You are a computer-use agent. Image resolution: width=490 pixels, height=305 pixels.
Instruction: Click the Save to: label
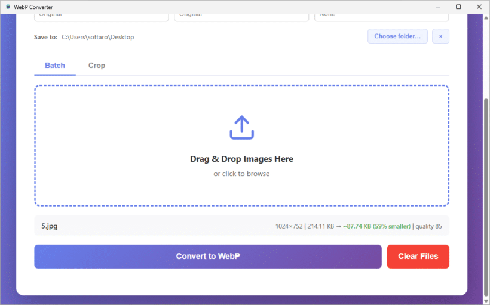(x=45, y=37)
